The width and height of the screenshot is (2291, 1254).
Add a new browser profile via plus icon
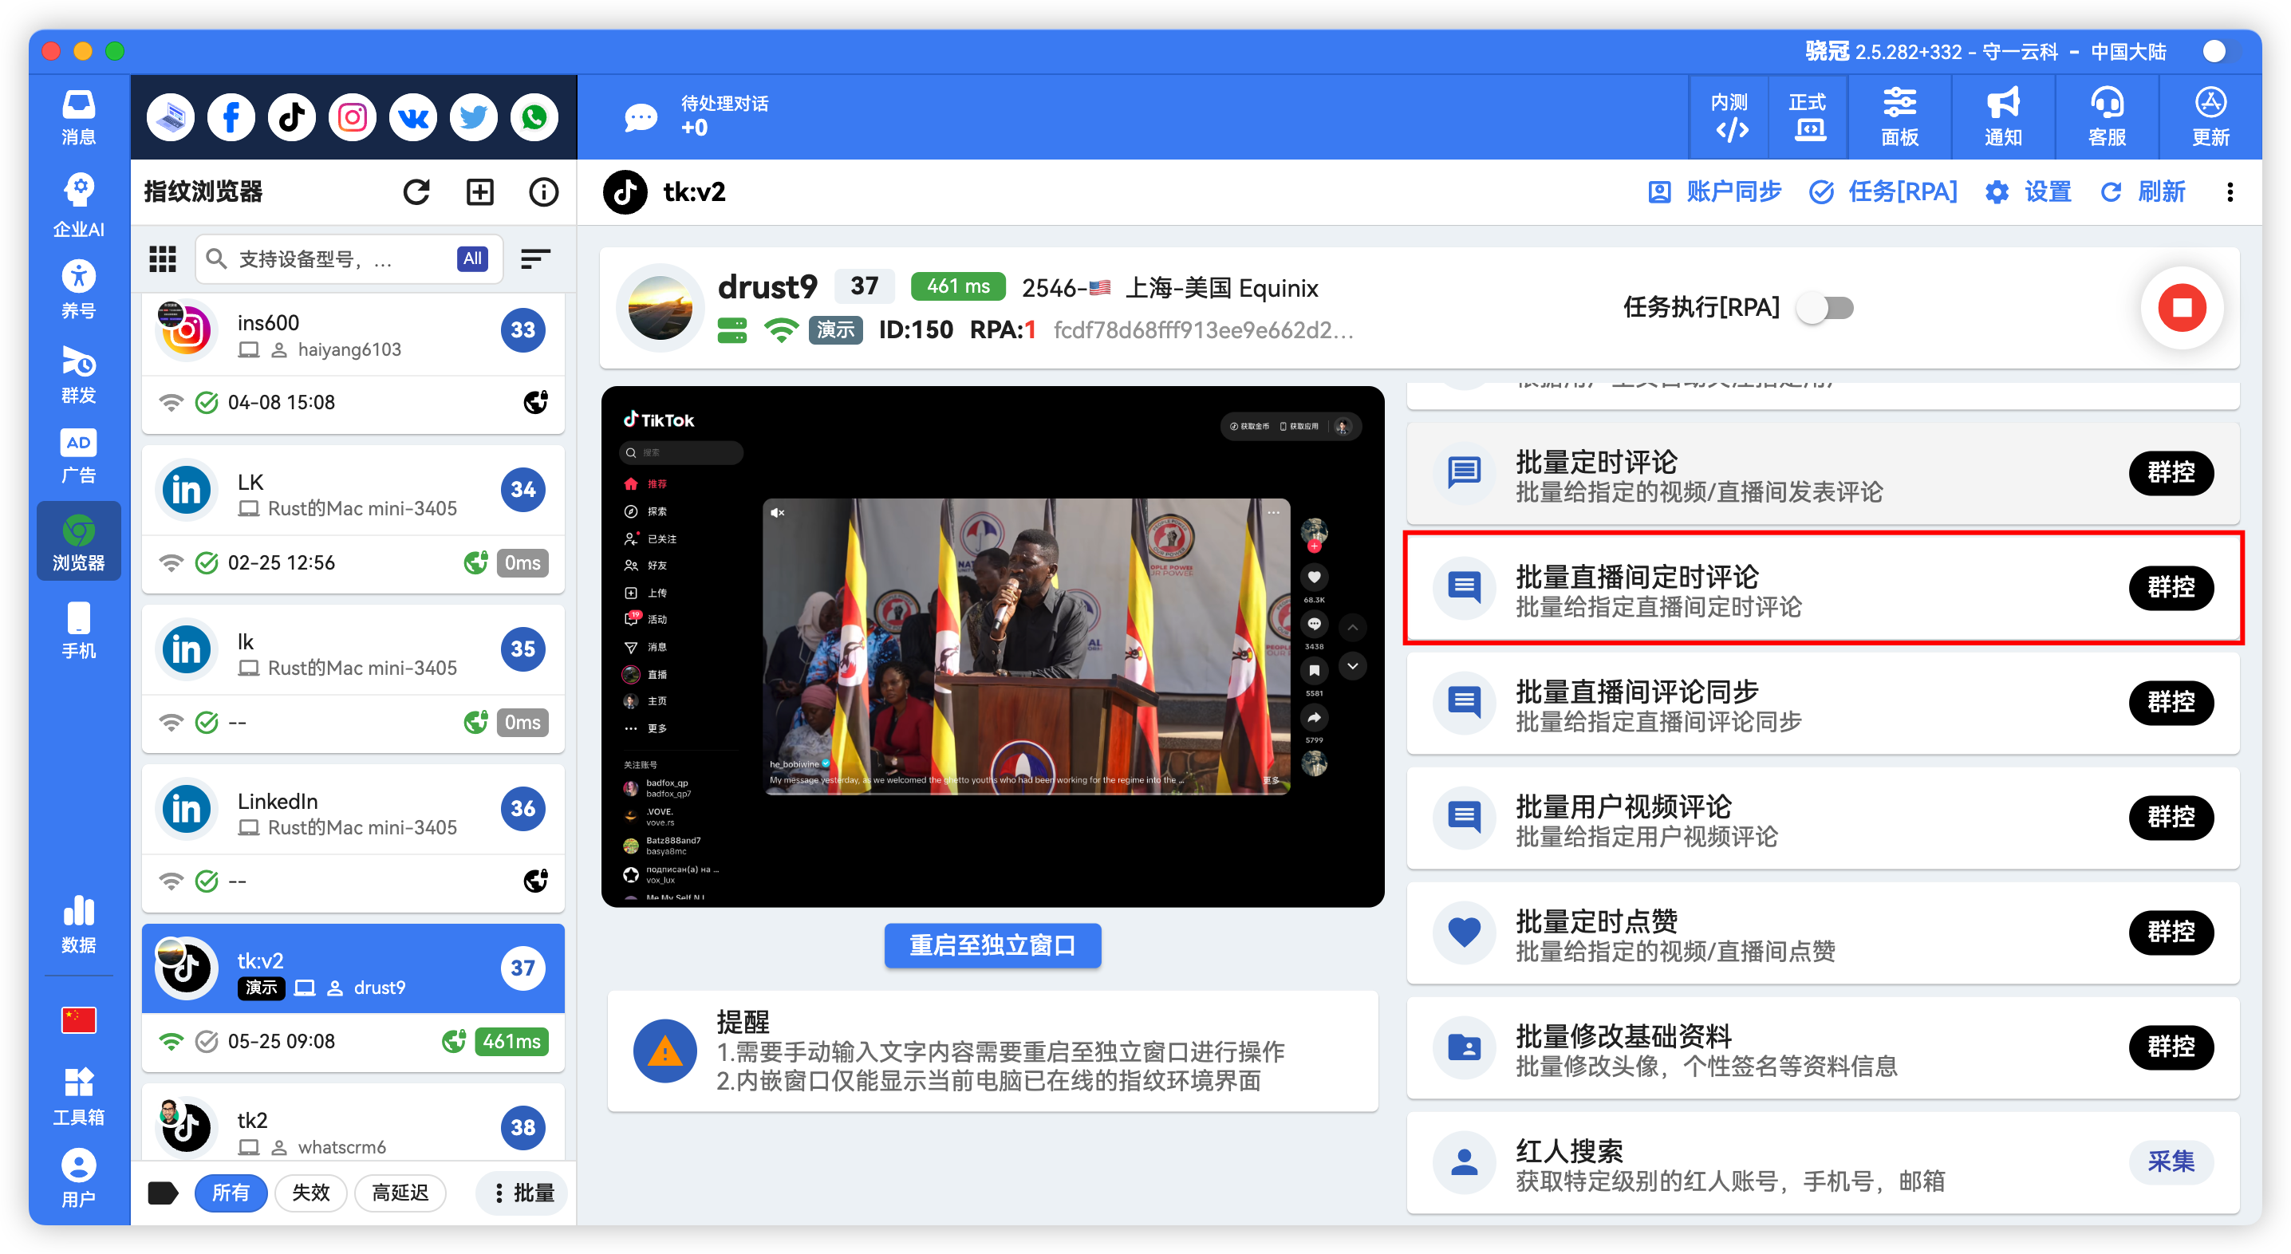coord(479,191)
